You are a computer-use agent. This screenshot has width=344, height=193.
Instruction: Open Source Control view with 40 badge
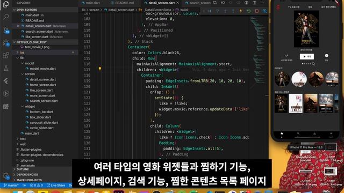tap(6, 30)
